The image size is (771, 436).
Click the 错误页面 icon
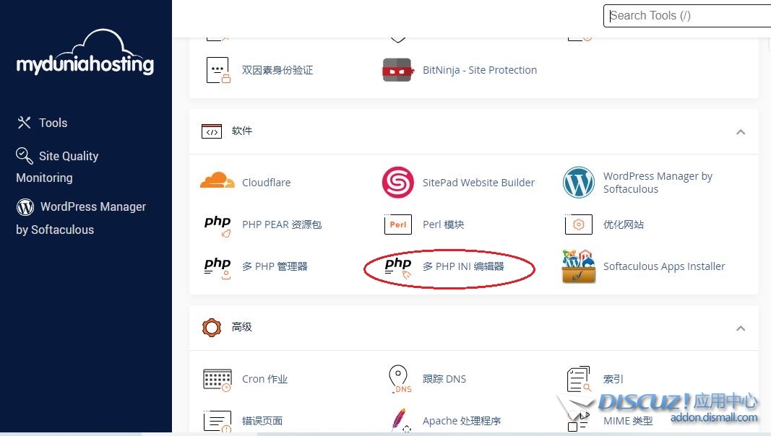(x=217, y=422)
